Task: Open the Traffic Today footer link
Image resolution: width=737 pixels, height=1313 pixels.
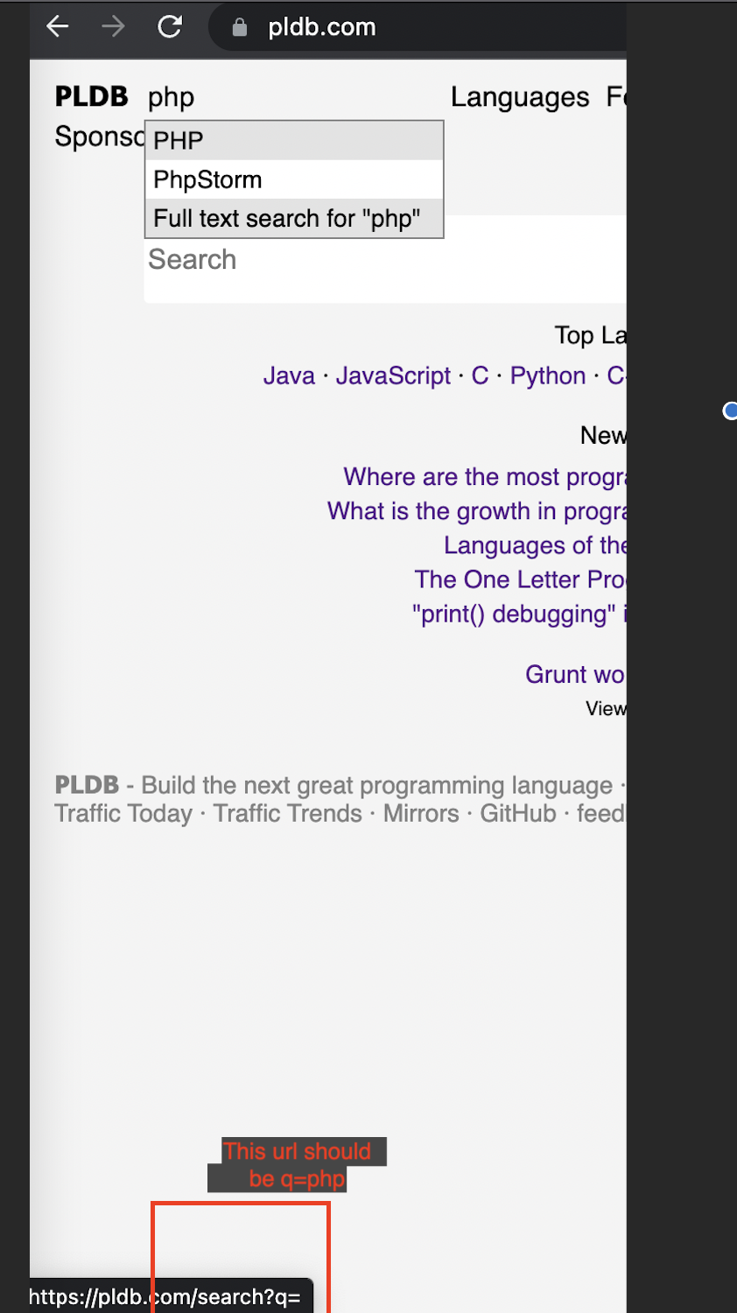Action: (123, 813)
